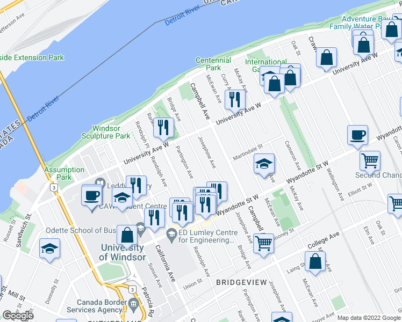
Task: Open the shopping cart marker on Campbell Ave
Action: [x=263, y=244]
